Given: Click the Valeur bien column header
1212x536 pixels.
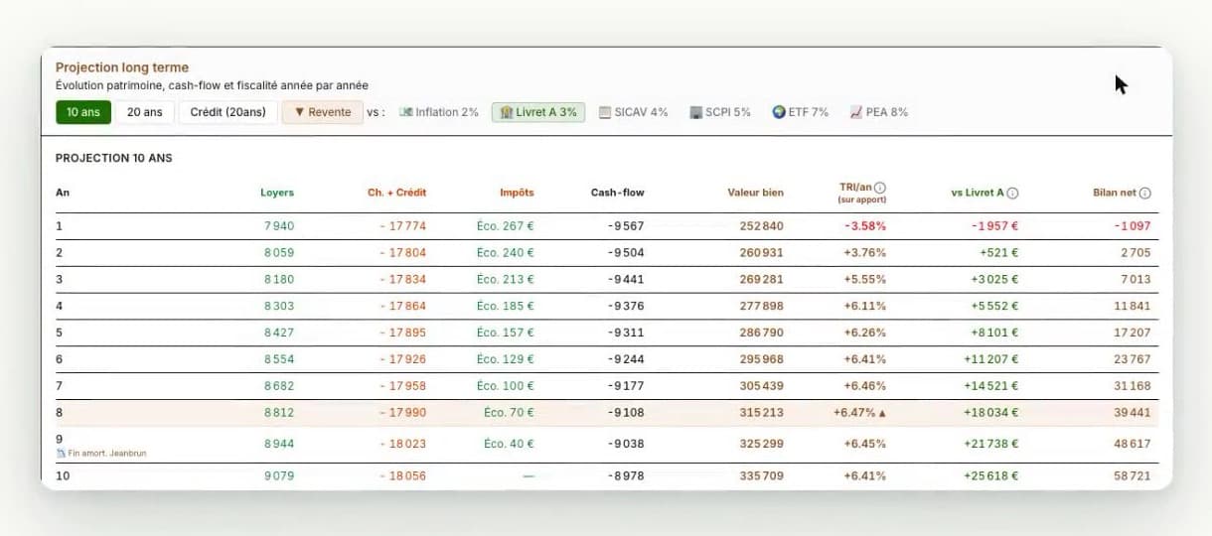Looking at the screenshot, I should click(755, 193).
